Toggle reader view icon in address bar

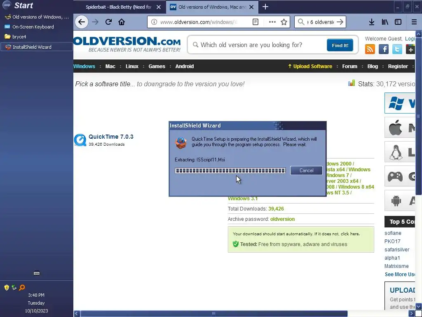tap(256, 22)
